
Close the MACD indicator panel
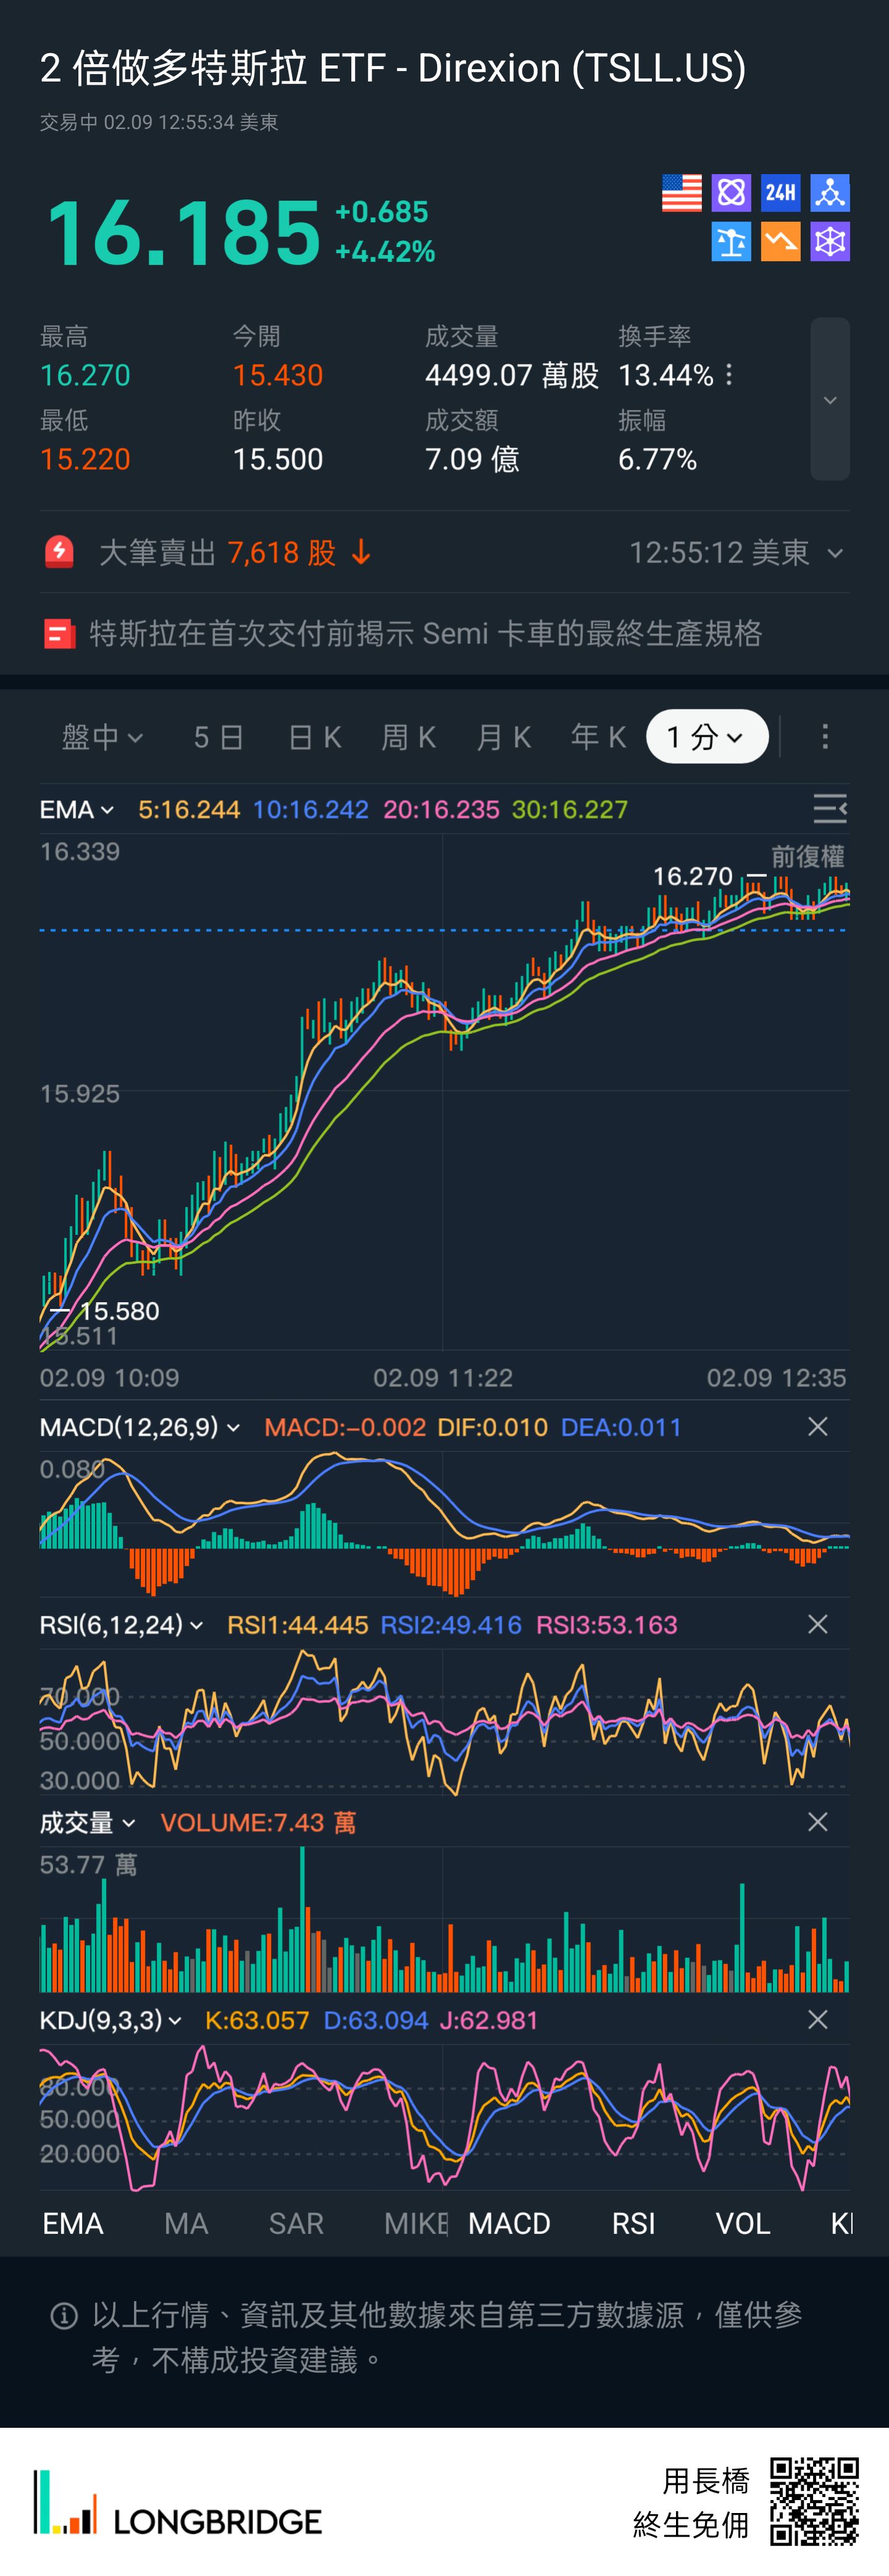coord(817,1426)
